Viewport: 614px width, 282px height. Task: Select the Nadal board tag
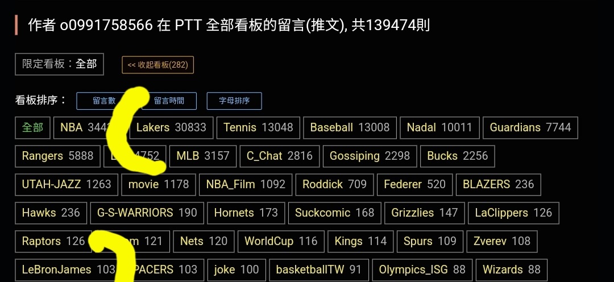(439, 128)
